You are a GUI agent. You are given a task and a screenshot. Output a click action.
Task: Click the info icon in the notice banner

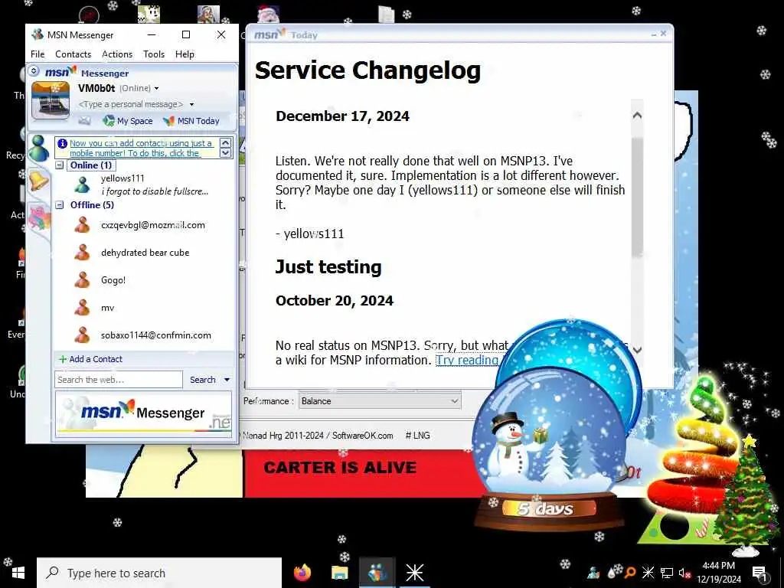click(x=63, y=143)
